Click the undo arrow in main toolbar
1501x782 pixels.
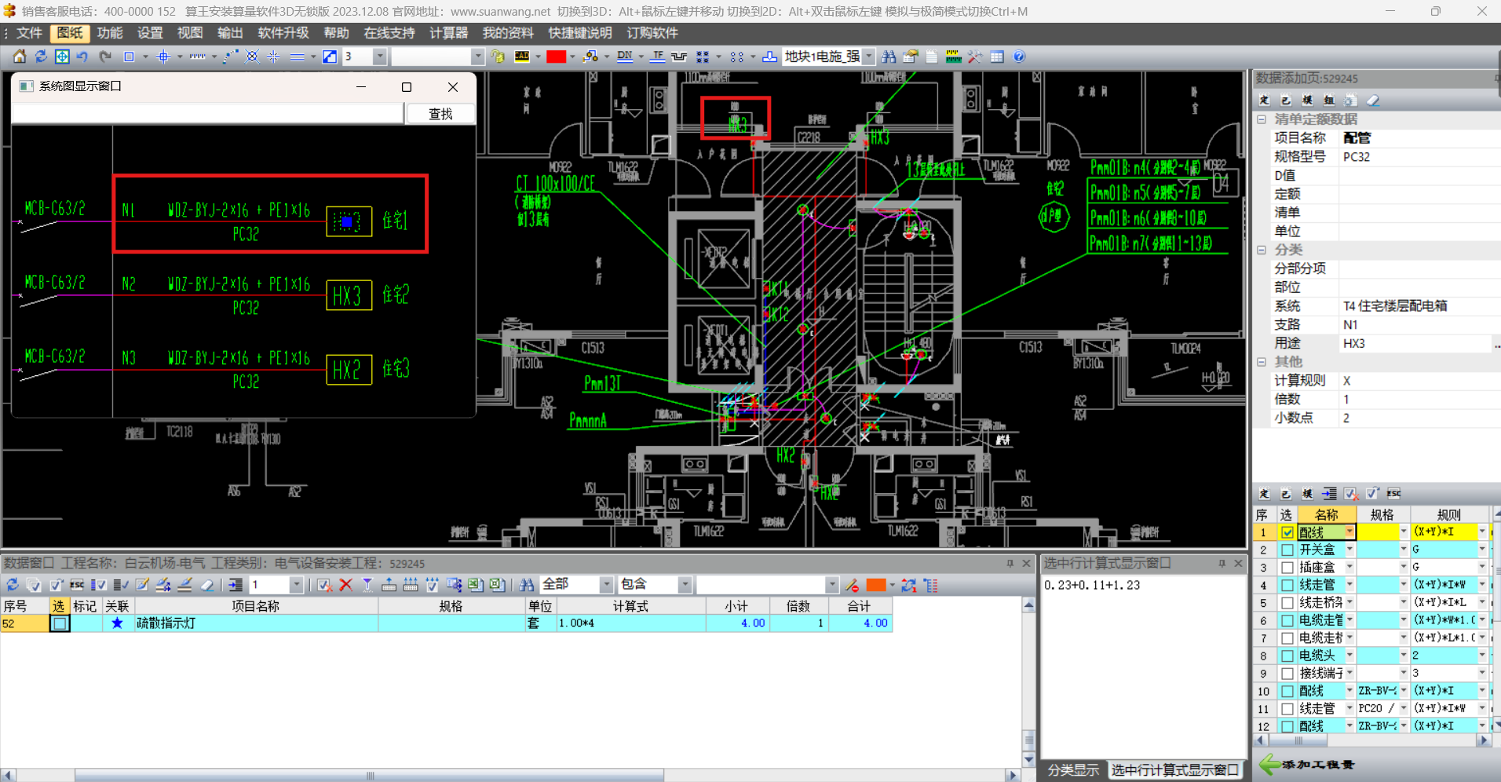pos(82,57)
